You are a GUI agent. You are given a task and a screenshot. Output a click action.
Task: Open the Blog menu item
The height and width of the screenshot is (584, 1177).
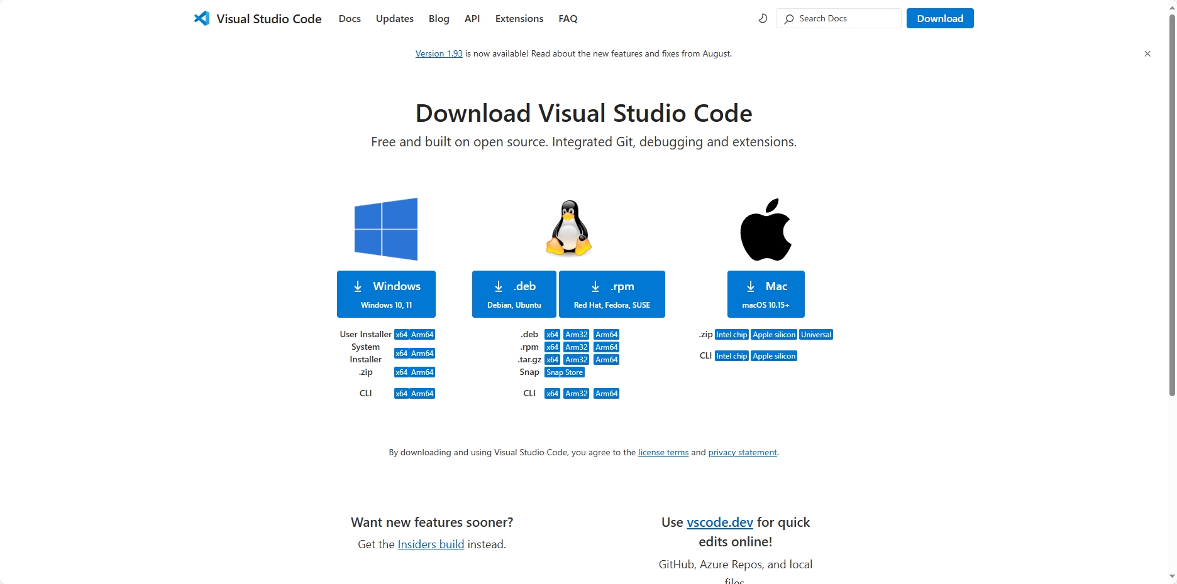439,19
